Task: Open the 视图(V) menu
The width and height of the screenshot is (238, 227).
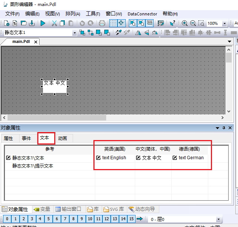Action: point(52,14)
